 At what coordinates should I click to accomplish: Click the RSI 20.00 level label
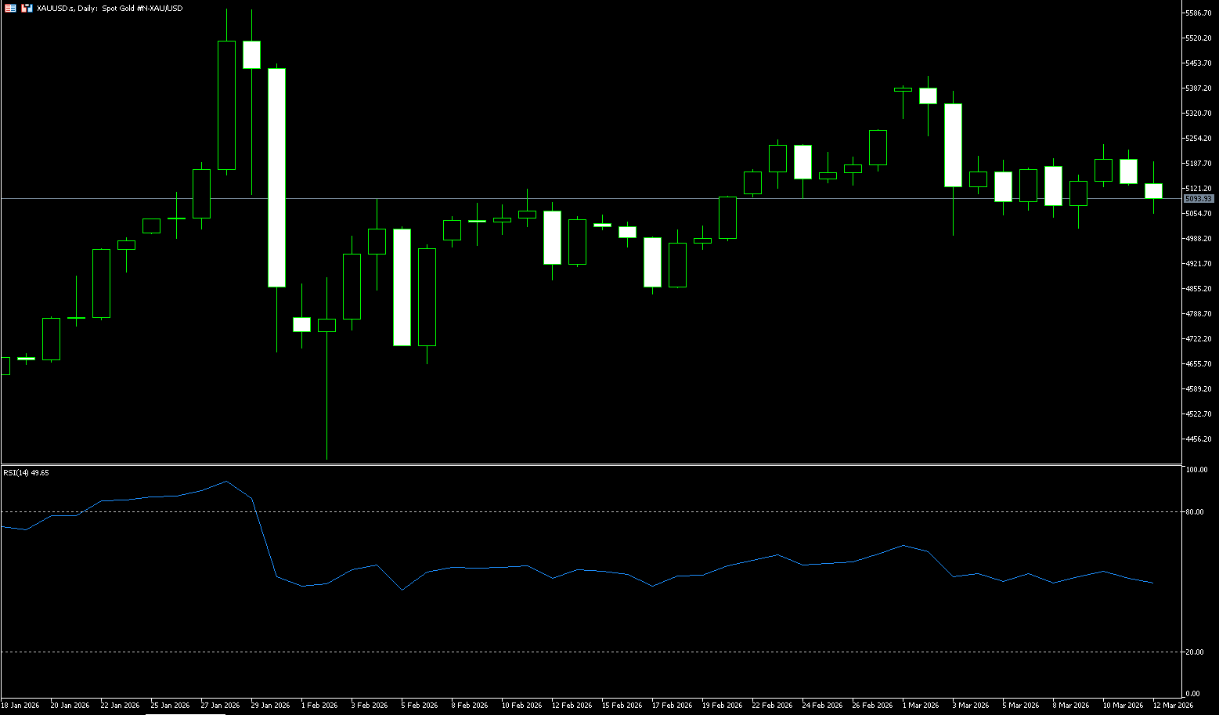tap(1195, 652)
